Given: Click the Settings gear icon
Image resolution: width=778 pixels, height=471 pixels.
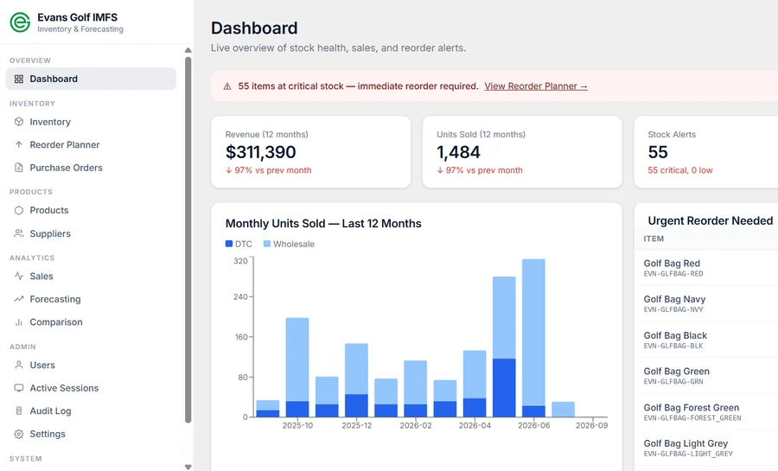Looking at the screenshot, I should tap(19, 434).
